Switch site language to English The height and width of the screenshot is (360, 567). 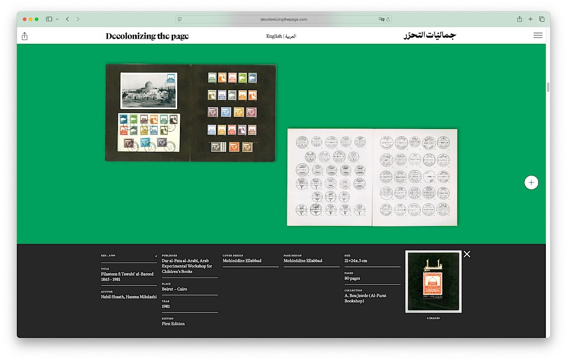pos(274,36)
